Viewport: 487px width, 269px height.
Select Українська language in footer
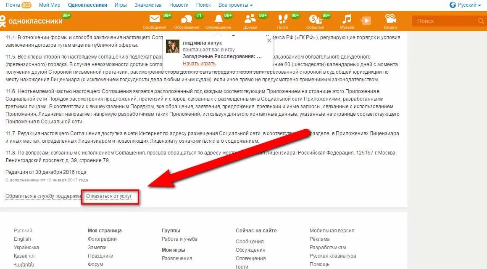[26, 248]
